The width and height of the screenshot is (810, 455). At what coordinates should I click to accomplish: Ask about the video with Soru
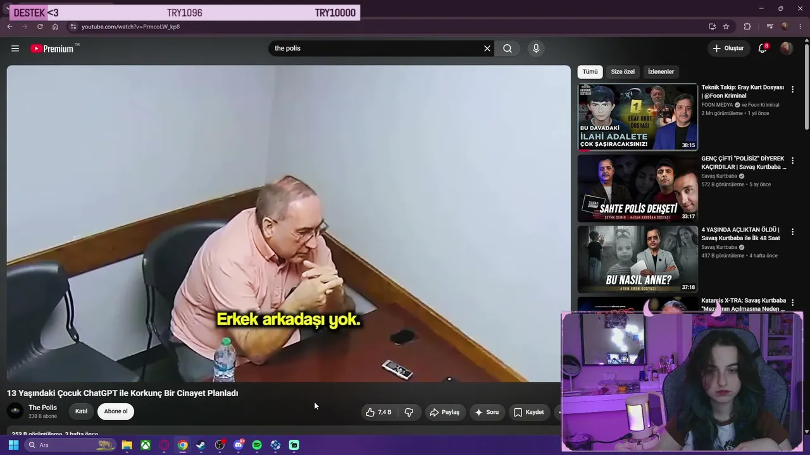click(x=487, y=412)
